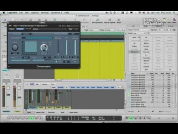Select the Electronic genre button

(135, 52)
